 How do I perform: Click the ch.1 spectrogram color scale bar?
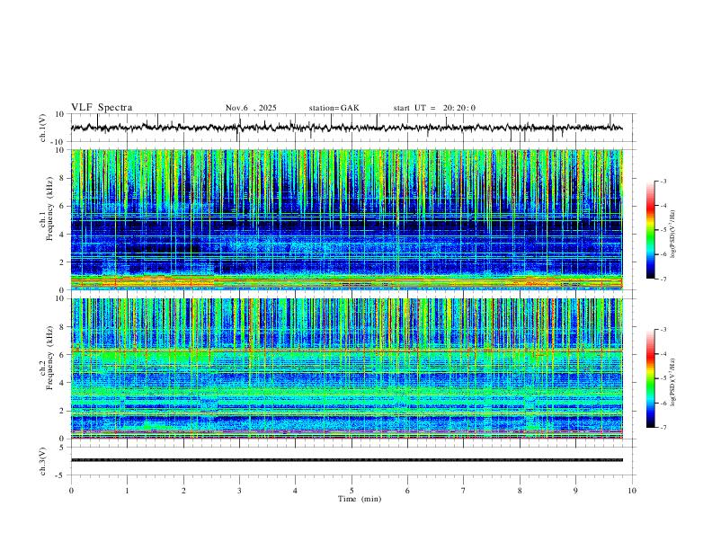click(x=651, y=230)
